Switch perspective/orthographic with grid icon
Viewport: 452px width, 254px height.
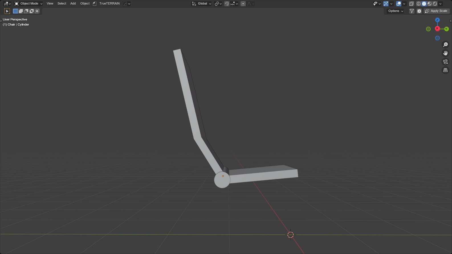(x=445, y=70)
